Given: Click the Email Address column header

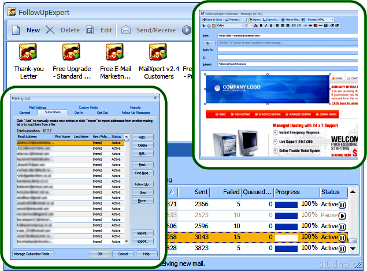Looking at the screenshot, I should (35, 137).
